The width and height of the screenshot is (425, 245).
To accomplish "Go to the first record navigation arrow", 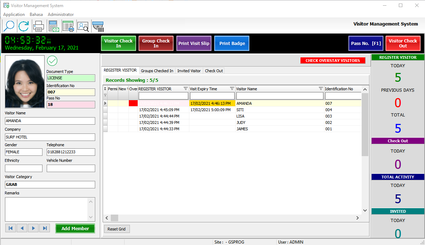I will tap(10, 228).
